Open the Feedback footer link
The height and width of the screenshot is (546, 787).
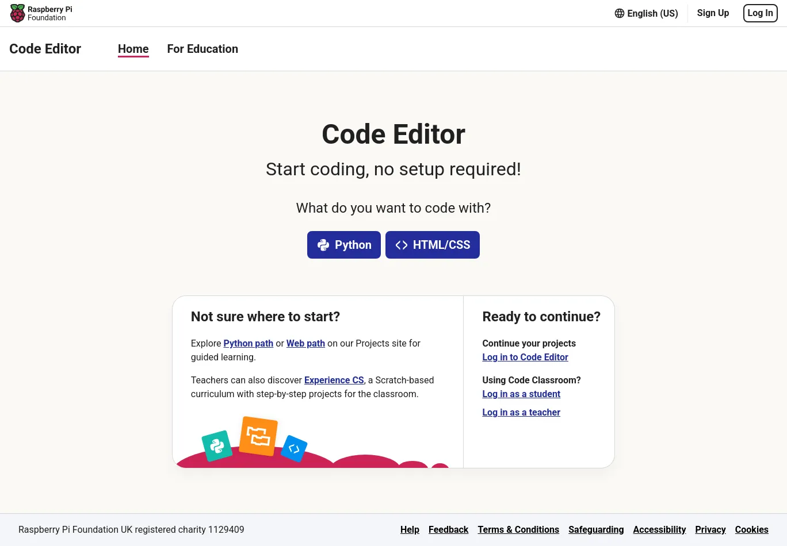[448, 529]
